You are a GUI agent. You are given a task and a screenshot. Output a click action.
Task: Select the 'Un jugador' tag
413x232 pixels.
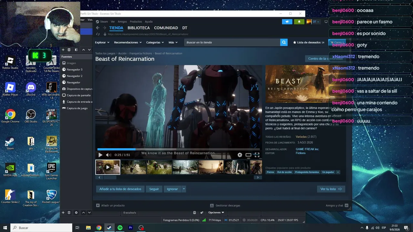coord(328,172)
